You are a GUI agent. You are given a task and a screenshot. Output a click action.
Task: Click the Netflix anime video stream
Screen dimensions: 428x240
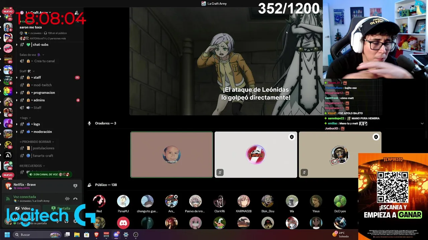click(226, 61)
